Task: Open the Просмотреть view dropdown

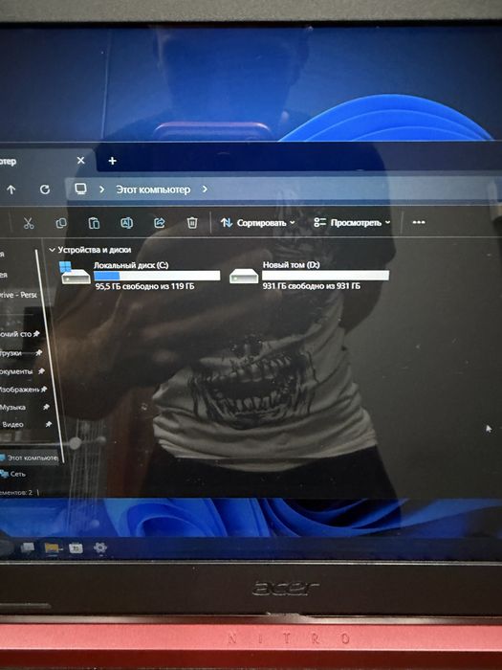Action: click(x=352, y=223)
